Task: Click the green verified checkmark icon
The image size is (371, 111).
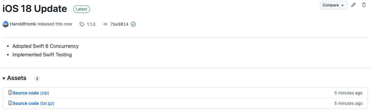Action: point(133,24)
